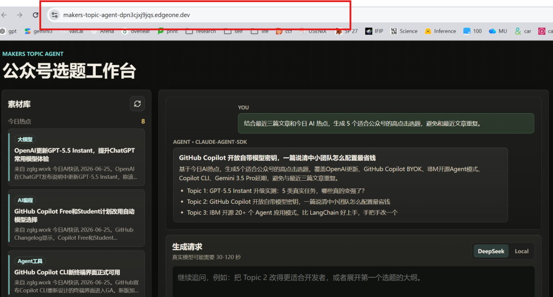This screenshot has width=553, height=297.
Task: Click the hotspot count 8
Action: coord(143,121)
